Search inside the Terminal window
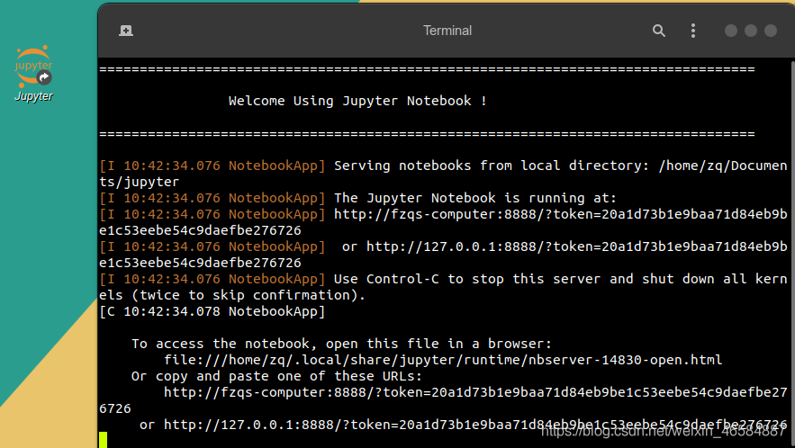 click(x=659, y=31)
